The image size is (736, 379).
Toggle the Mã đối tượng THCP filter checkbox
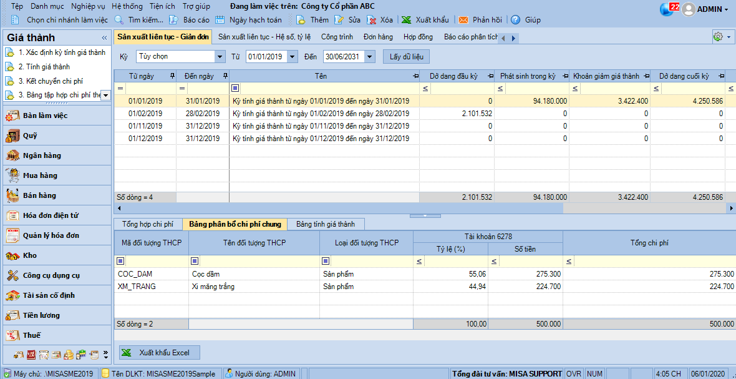point(120,261)
